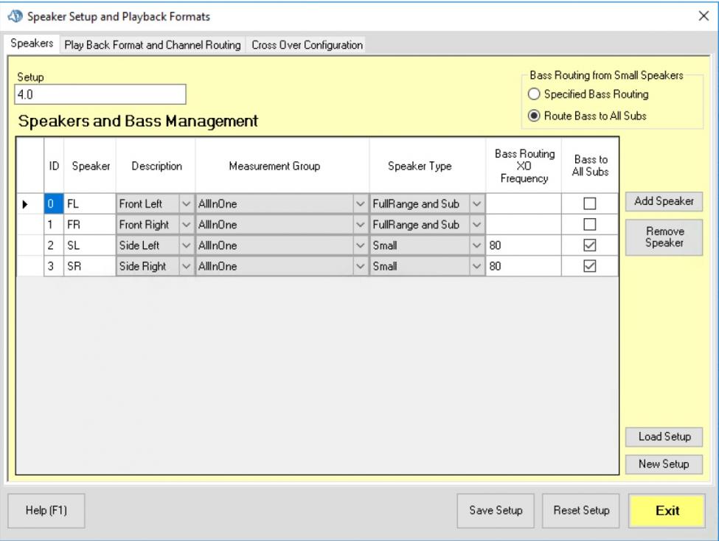
Task: Check Bass to All Subs for FR
Action: [589, 225]
